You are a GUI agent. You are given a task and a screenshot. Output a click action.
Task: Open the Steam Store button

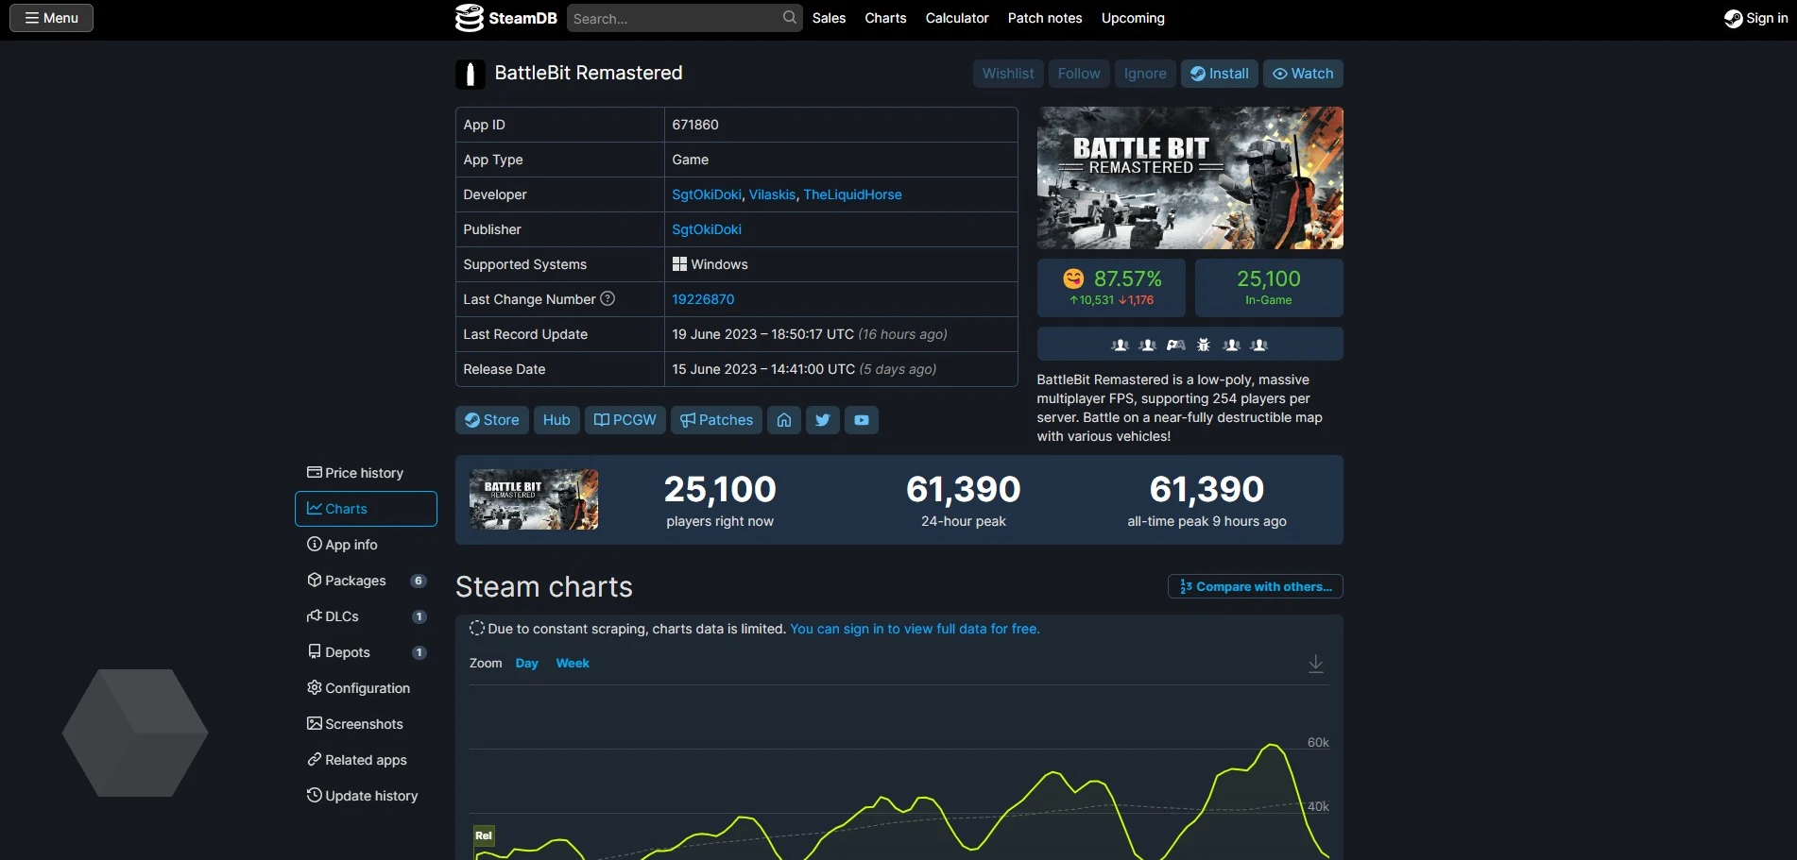tap(491, 420)
